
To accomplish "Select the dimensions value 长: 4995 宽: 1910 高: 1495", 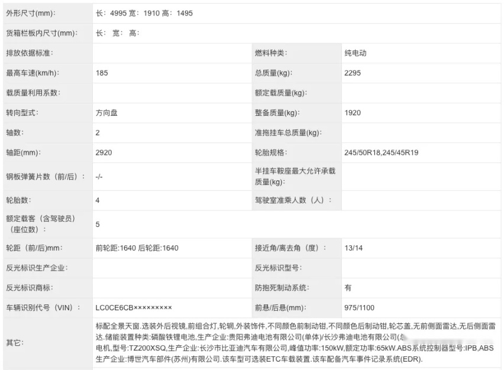I will 144,14.
